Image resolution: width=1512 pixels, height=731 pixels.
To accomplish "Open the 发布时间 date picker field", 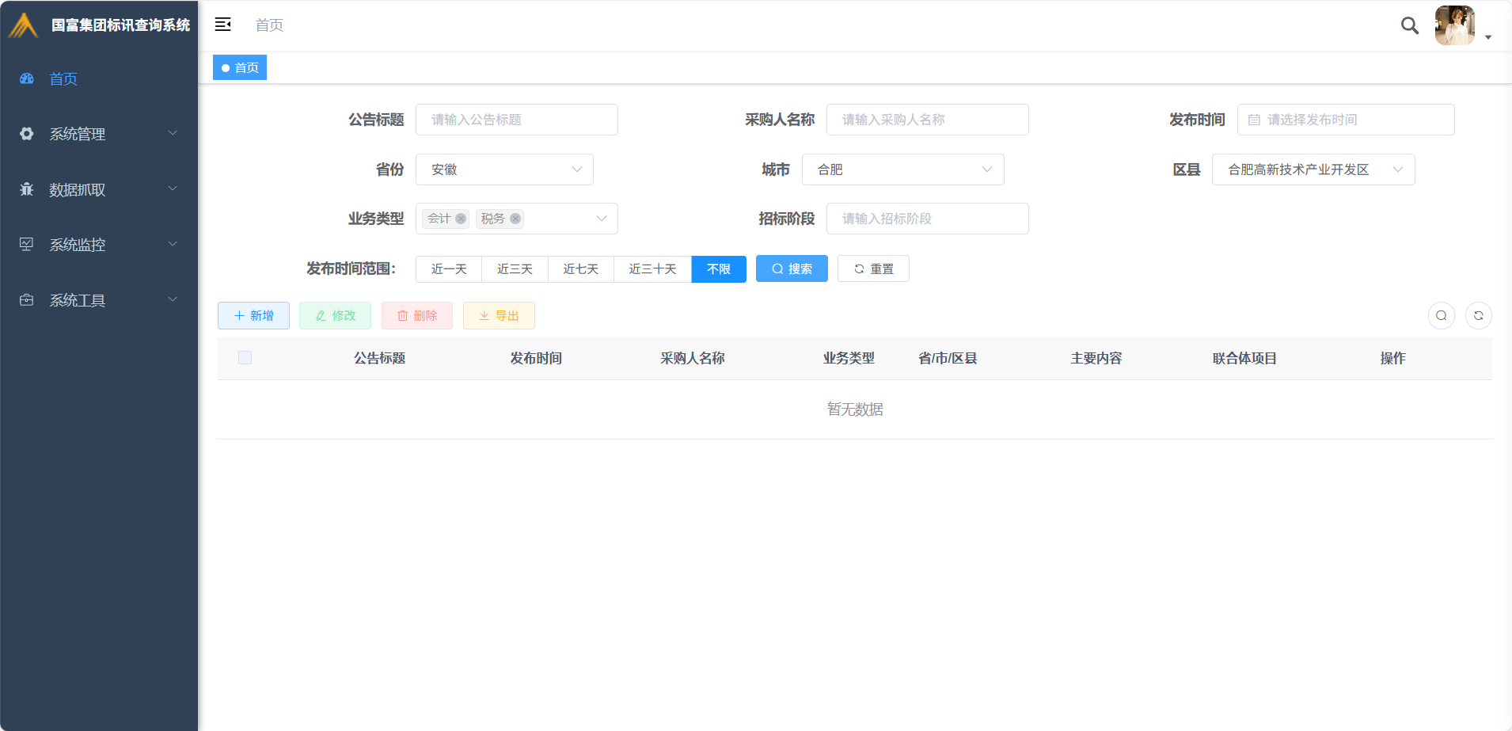I will 1346,120.
